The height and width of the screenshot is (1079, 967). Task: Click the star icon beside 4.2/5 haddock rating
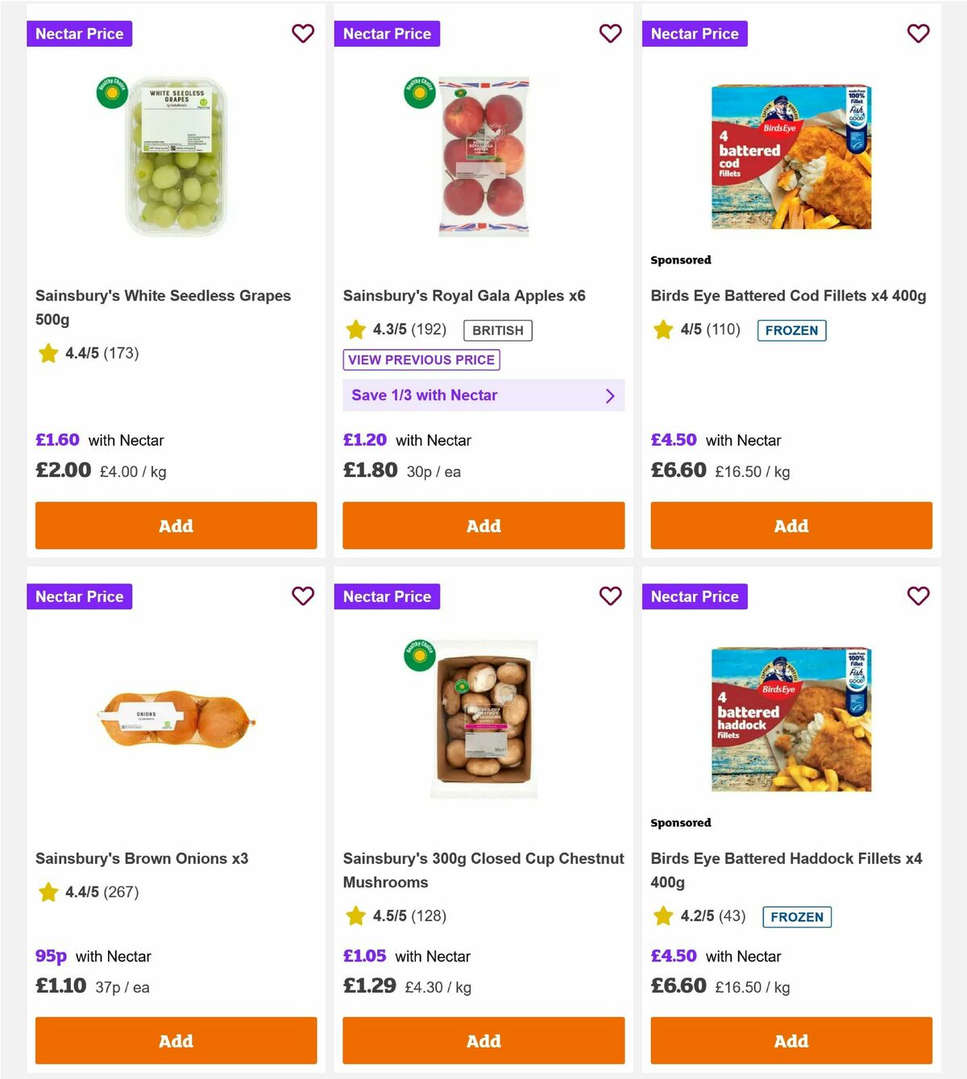click(x=663, y=916)
